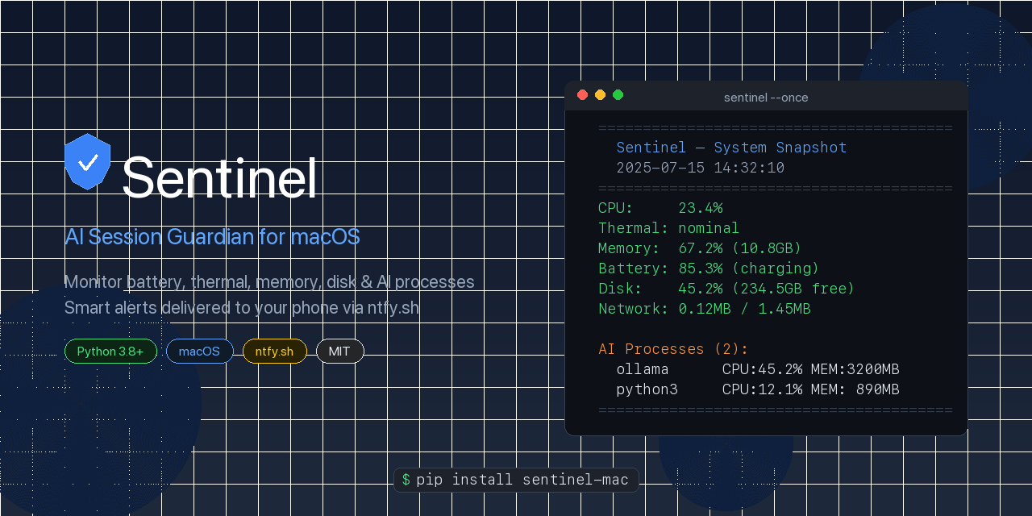
Task: Click the pip install sentinel-mac command box
Action: pos(516,480)
